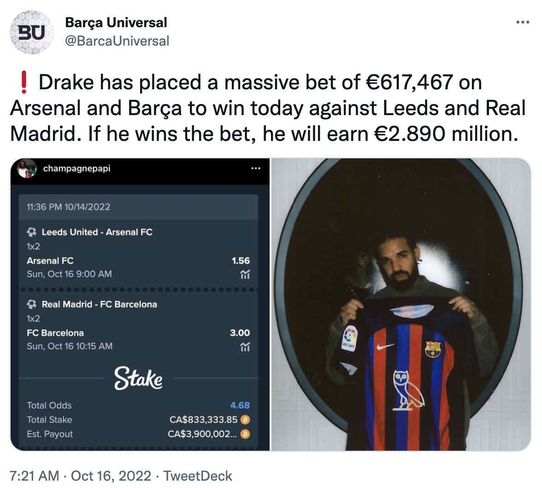Open the bet slip screenshot image

[140, 305]
